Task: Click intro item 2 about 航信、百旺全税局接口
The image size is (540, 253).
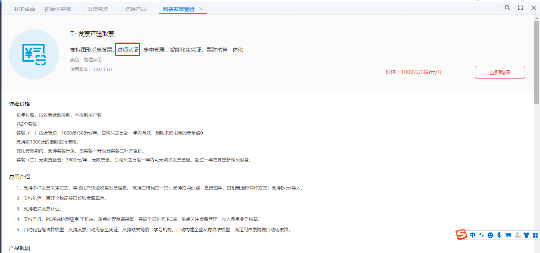Action: pos(62,198)
